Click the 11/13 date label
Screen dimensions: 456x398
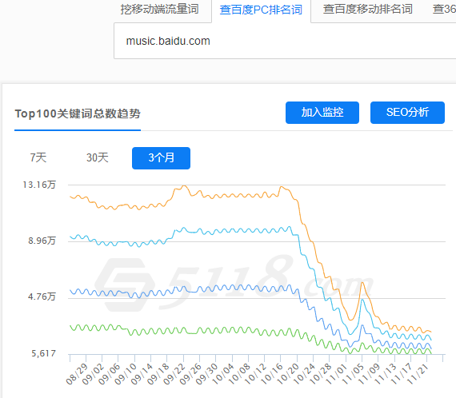[x=386, y=374]
